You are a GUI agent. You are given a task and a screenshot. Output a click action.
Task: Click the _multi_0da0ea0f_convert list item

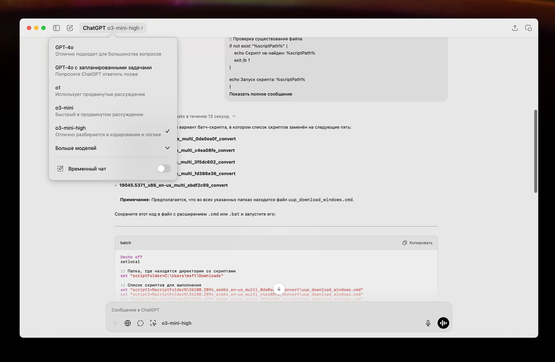pos(206,139)
